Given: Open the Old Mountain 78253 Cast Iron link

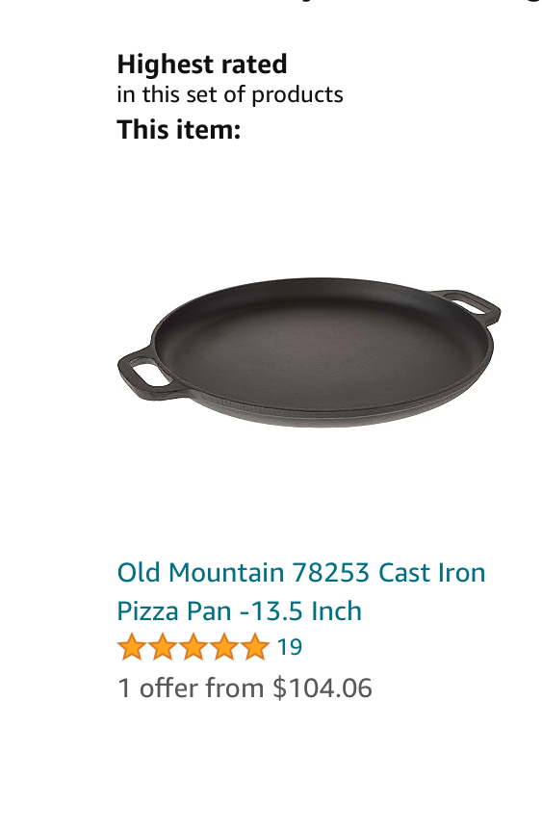Looking at the screenshot, I should [x=301, y=572].
